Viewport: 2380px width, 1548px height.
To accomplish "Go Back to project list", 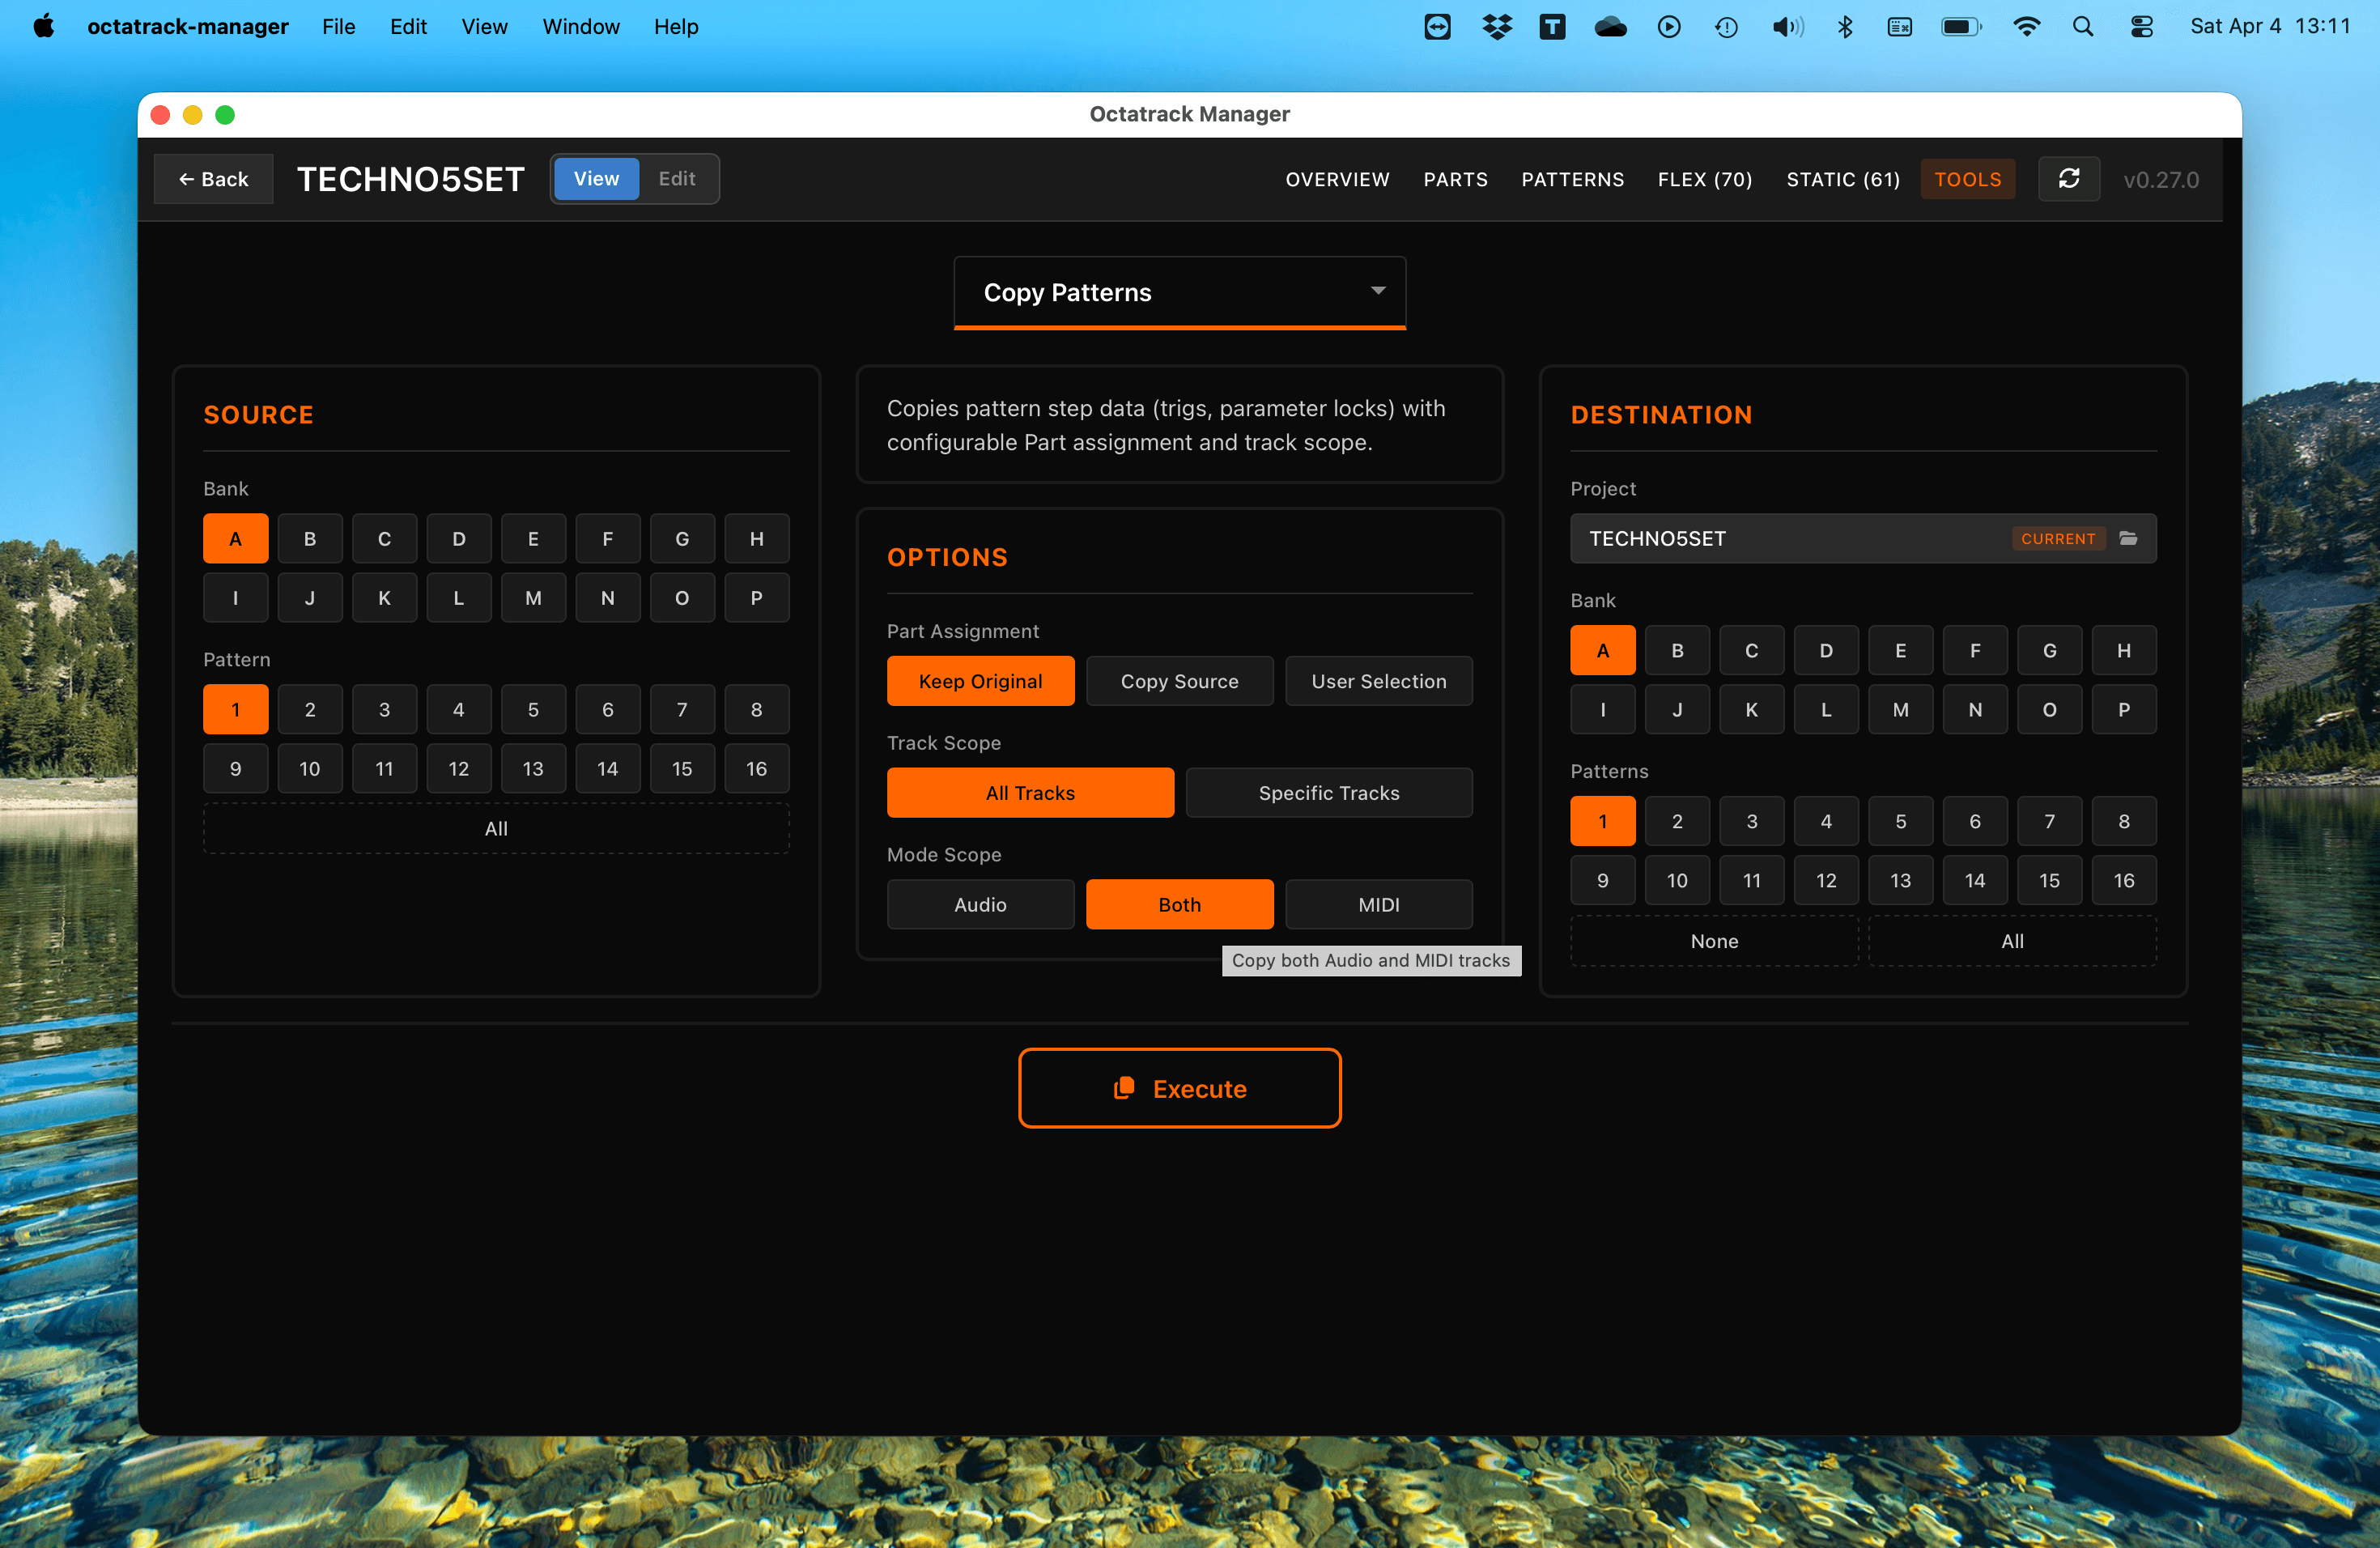I will coord(213,179).
